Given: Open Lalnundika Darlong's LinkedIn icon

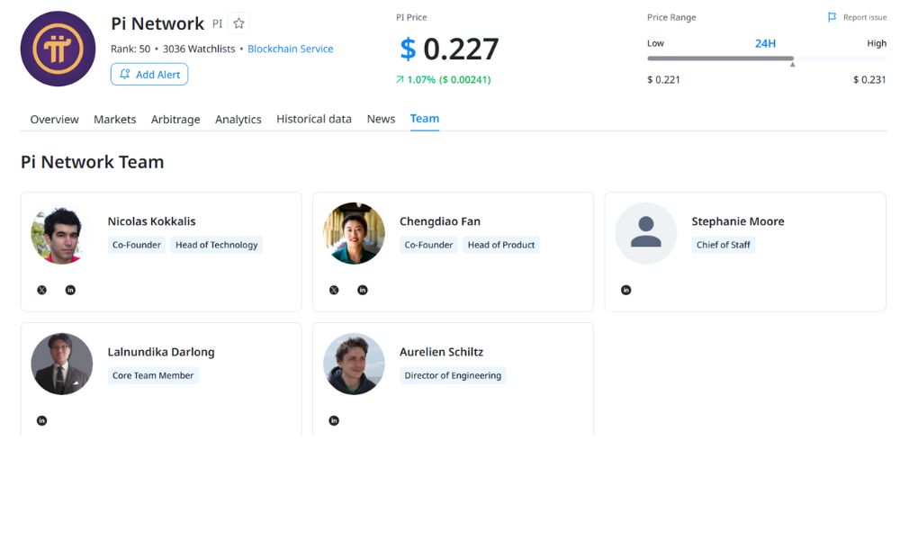Looking at the screenshot, I should click(x=41, y=420).
